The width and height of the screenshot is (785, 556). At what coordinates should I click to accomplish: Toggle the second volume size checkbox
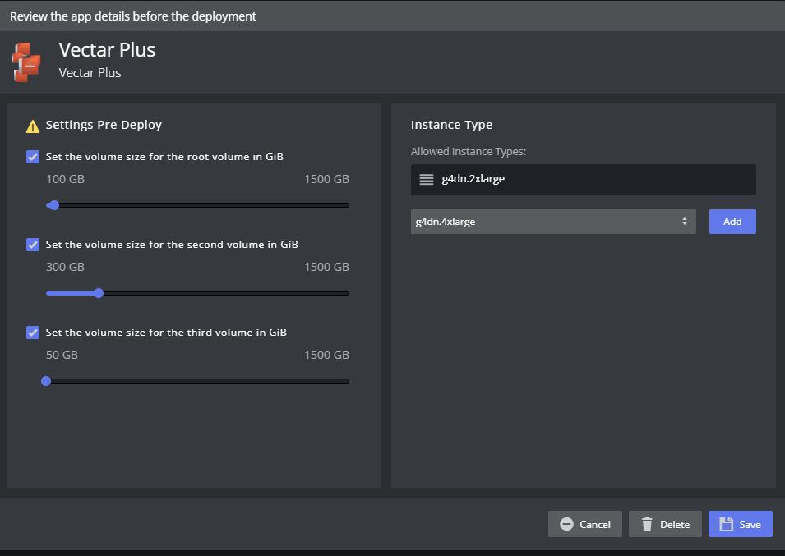33,244
